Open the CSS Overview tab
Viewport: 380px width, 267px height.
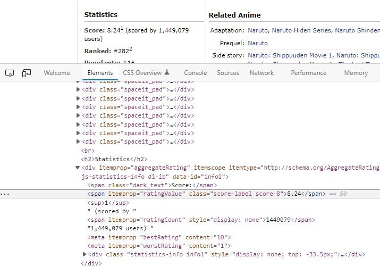tap(146, 73)
